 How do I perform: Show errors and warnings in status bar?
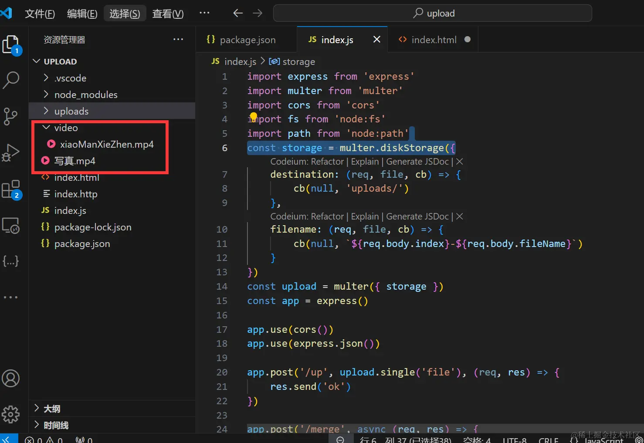coord(44,440)
